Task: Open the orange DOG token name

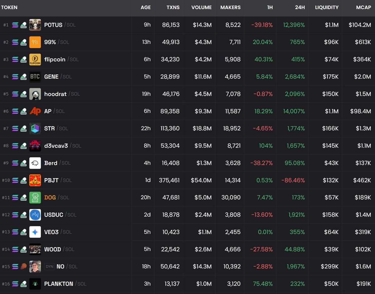Action: tap(50, 198)
